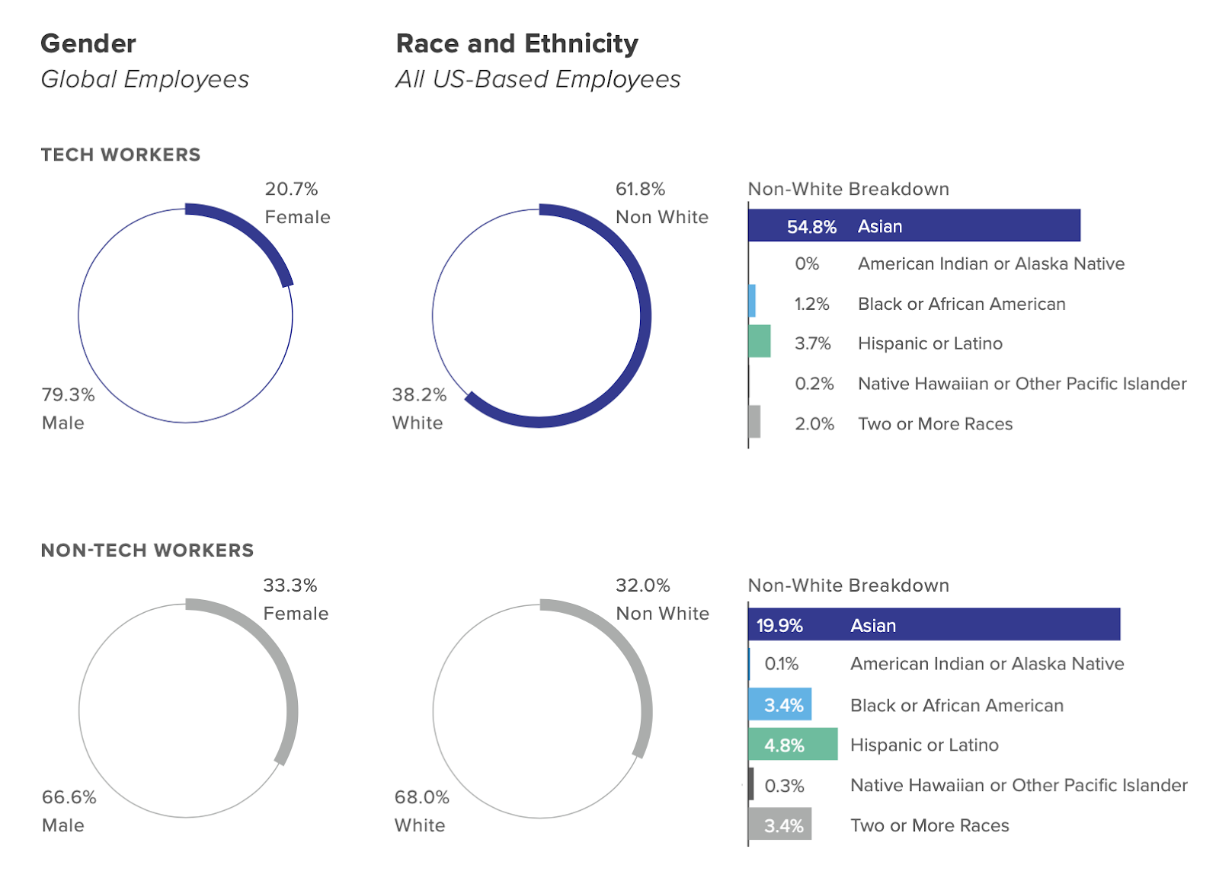Select the green 3.7% Hispanic or Latino bar
This screenshot has width=1219, height=887.
(x=760, y=341)
